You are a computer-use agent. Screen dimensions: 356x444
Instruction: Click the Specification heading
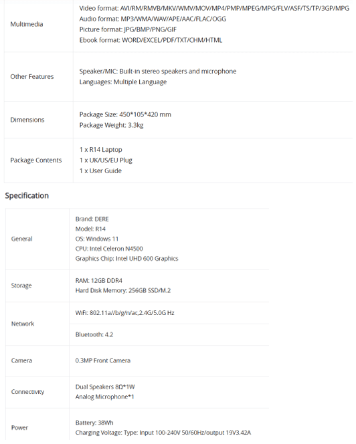tap(27, 196)
